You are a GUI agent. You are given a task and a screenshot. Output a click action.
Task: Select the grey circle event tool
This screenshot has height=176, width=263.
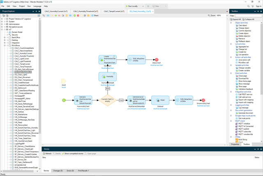85,16
